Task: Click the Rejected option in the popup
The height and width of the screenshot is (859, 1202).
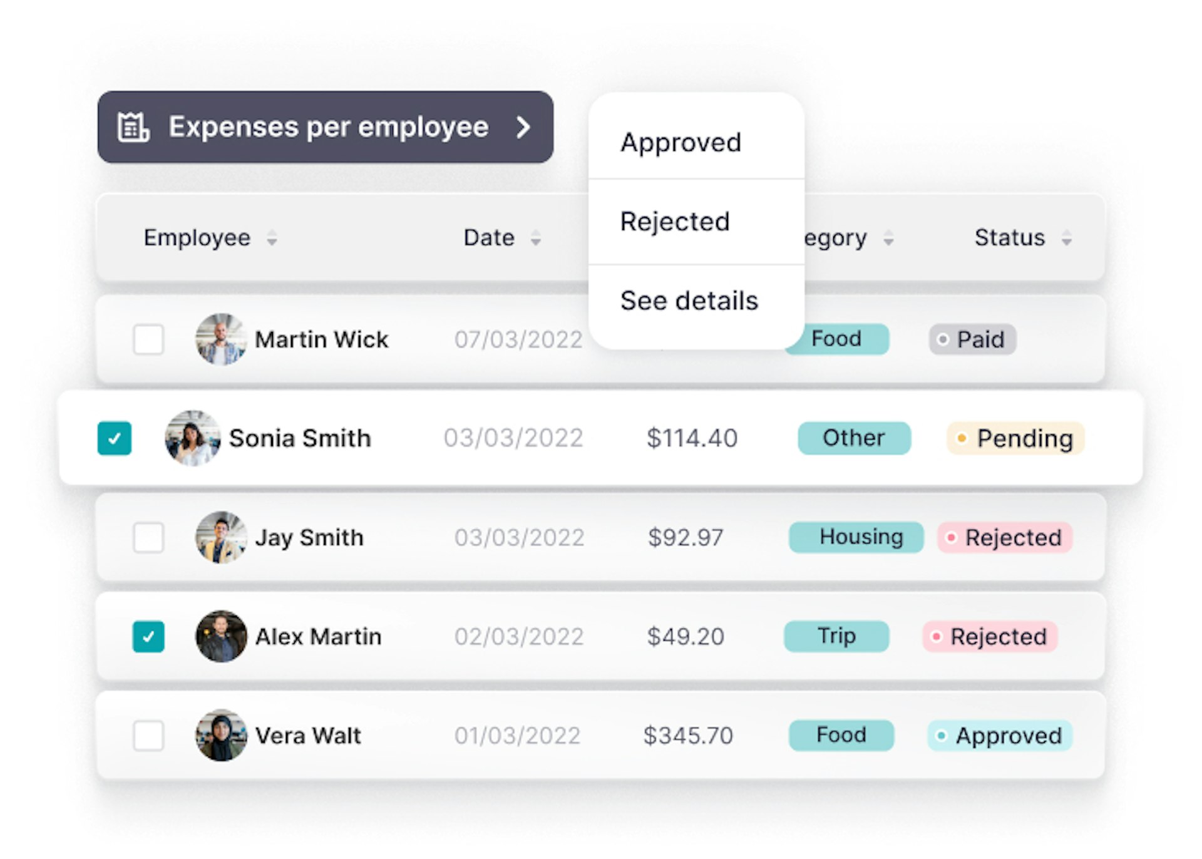Action: tap(675, 222)
